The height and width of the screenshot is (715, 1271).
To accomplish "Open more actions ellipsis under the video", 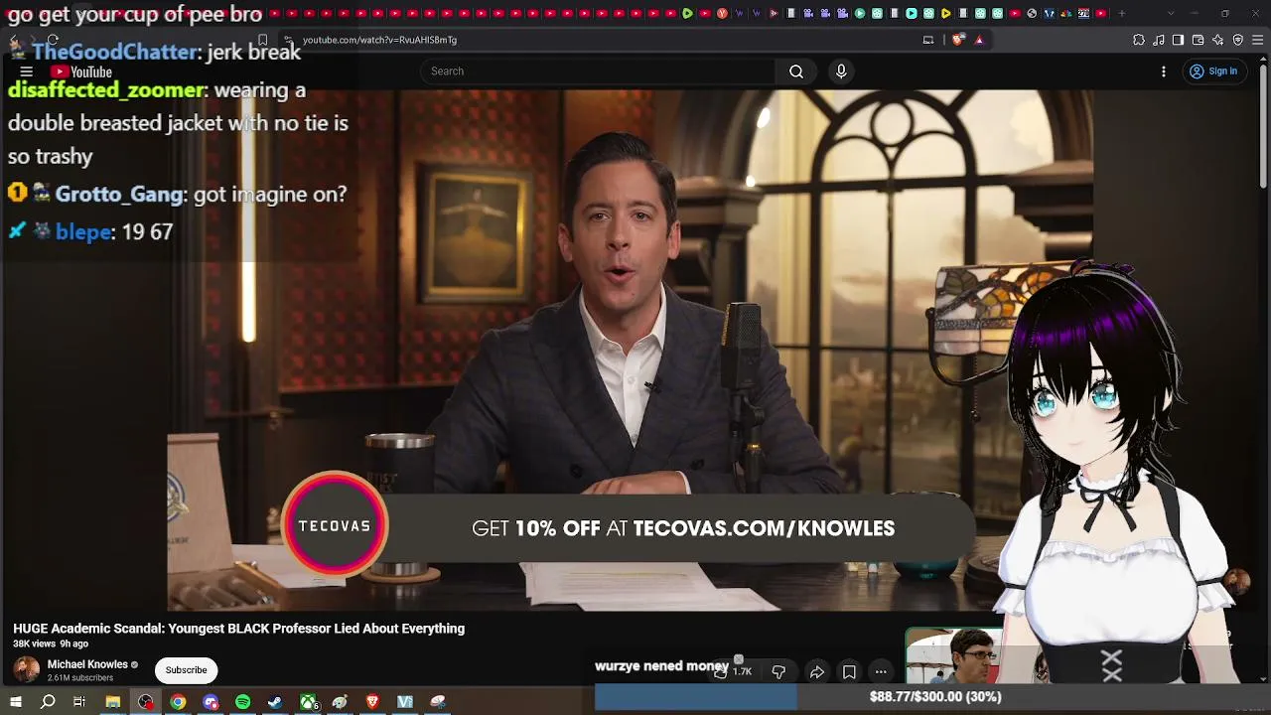I will click(881, 672).
